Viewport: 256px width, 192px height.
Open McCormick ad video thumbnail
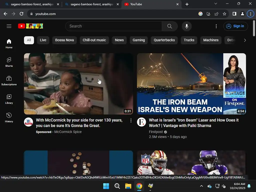pos(78,84)
